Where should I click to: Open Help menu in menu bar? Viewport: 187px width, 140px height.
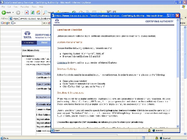tap(41, 7)
